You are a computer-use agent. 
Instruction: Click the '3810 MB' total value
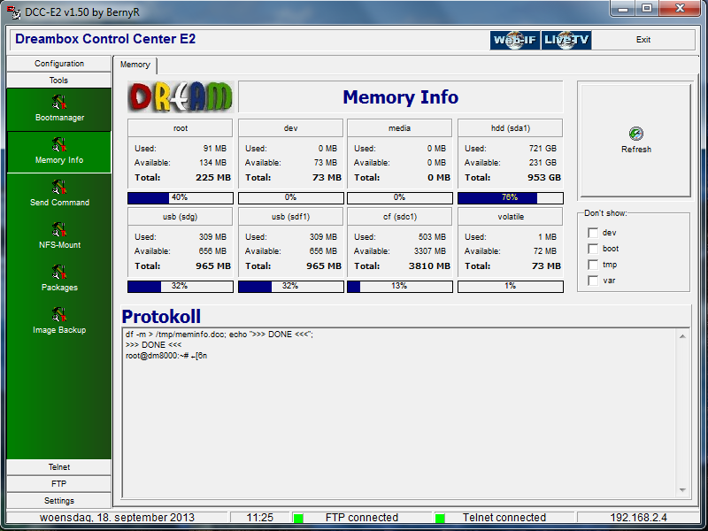429,266
